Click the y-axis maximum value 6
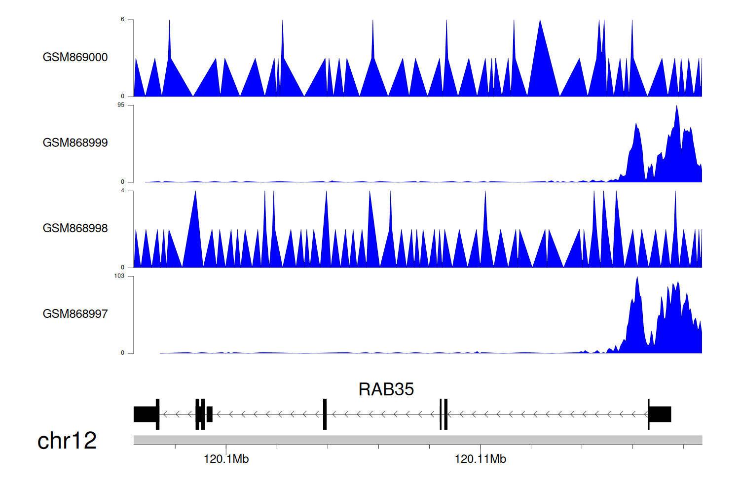Viewport: 740px width, 483px height. (122, 19)
